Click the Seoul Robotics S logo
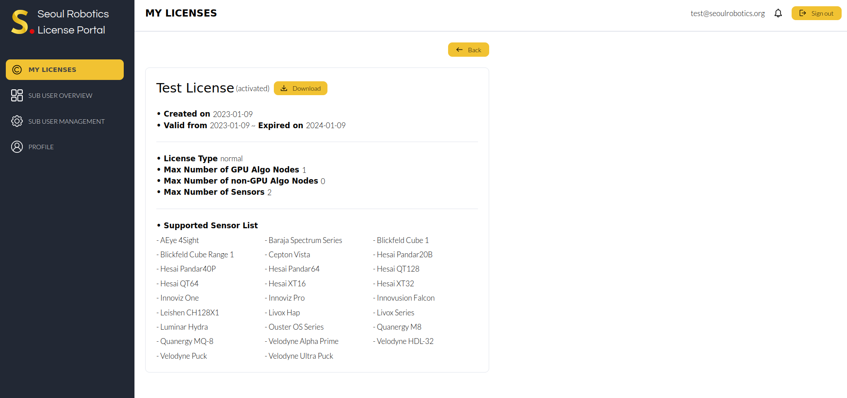The width and height of the screenshot is (847, 398). [22, 22]
